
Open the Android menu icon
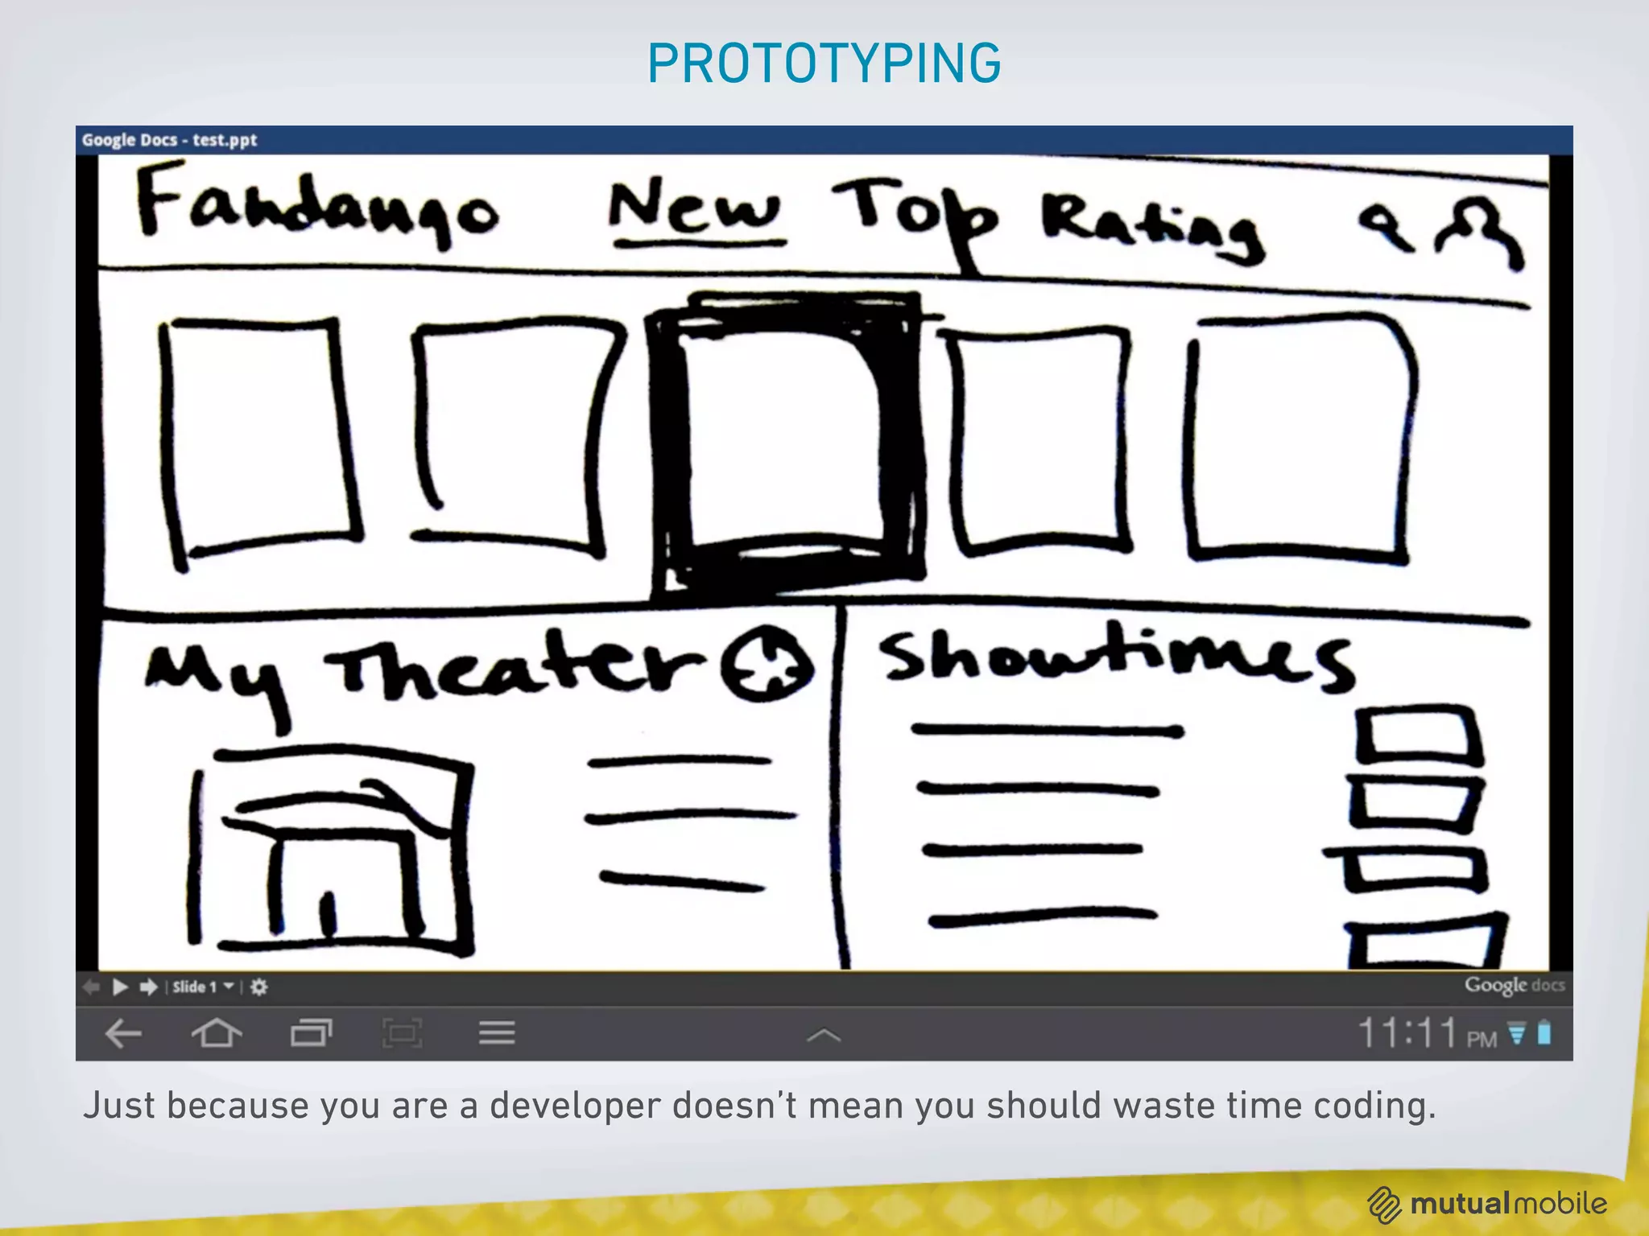pos(497,1033)
